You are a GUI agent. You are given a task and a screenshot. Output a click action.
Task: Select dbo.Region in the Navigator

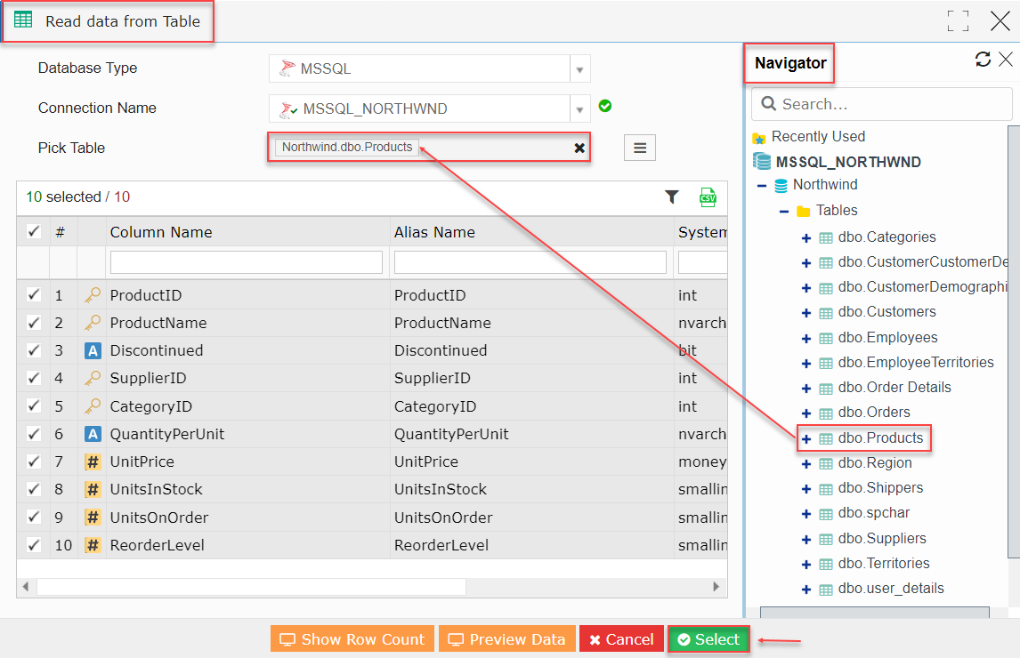coord(875,463)
